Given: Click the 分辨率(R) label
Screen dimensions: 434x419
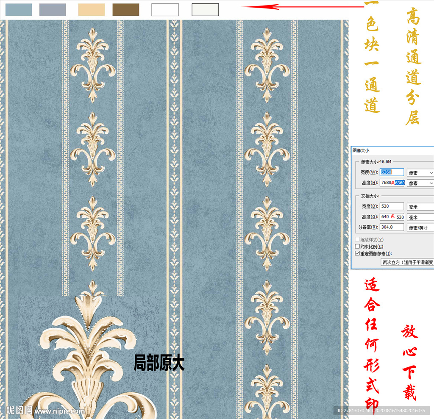Looking at the screenshot, I should tap(368, 227).
